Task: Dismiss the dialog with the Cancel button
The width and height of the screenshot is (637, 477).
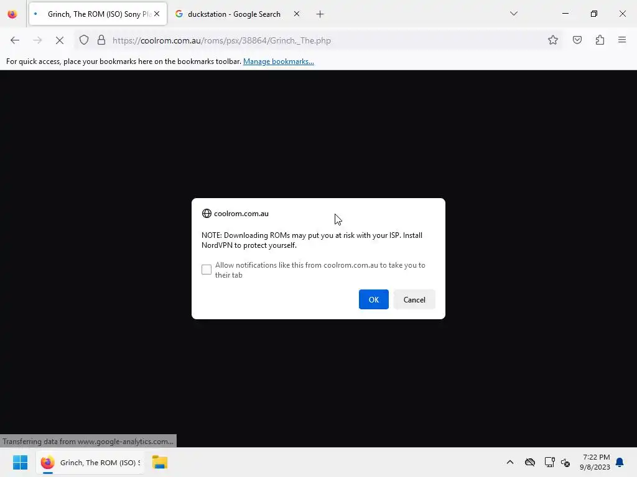Action: pyautogui.click(x=414, y=299)
